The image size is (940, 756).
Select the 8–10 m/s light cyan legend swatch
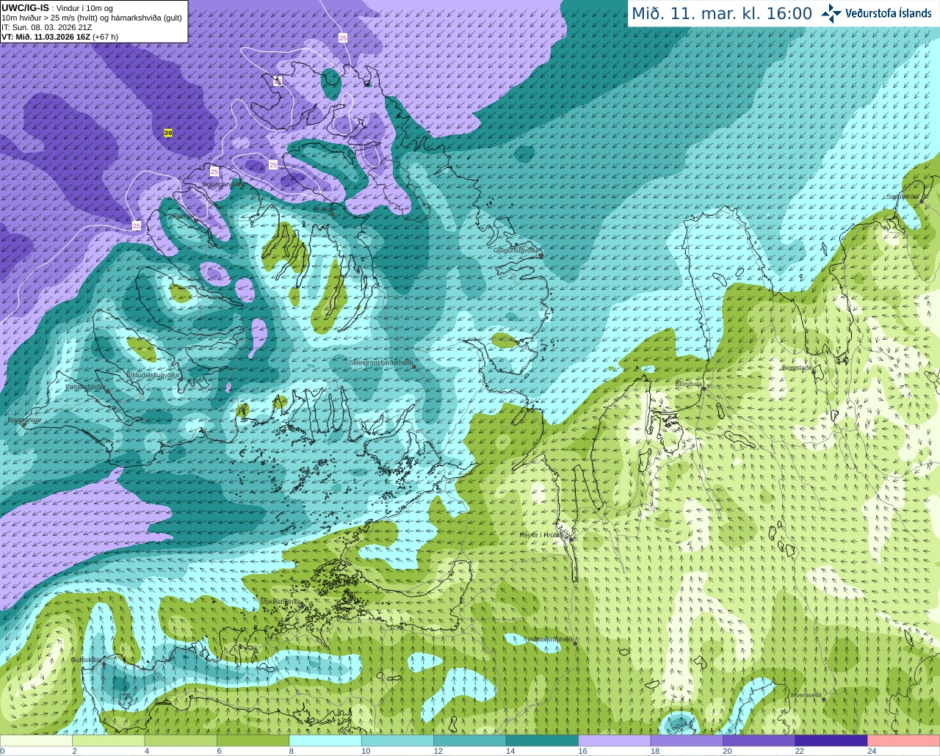pos(325,741)
